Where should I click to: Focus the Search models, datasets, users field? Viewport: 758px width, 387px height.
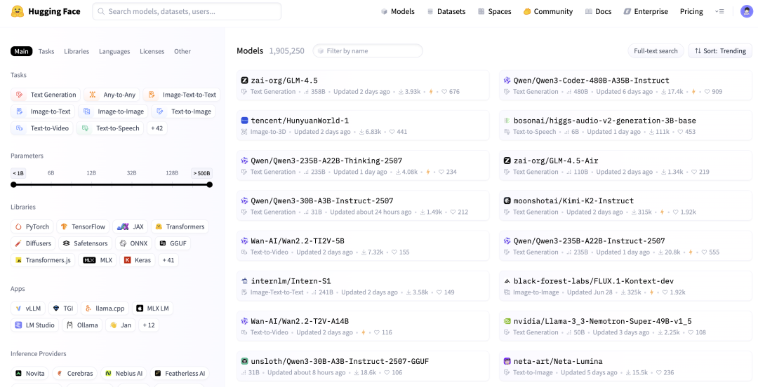click(187, 11)
